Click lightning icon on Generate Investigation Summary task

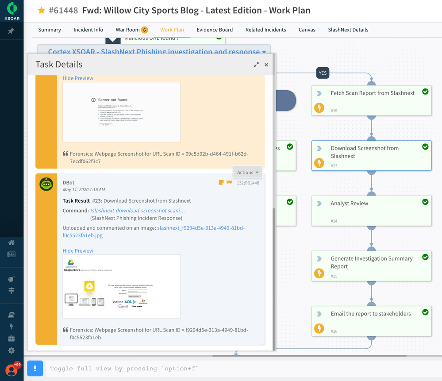pos(319,273)
